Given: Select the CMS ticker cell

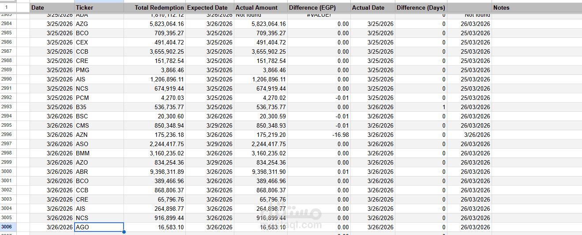Looking at the screenshot, I should coord(99,125).
